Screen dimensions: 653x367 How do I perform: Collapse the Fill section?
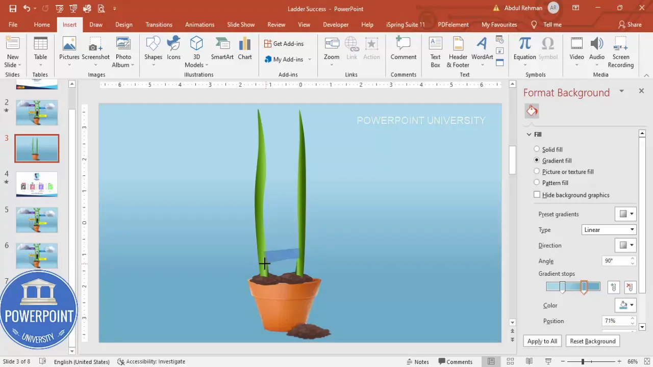[x=529, y=135]
